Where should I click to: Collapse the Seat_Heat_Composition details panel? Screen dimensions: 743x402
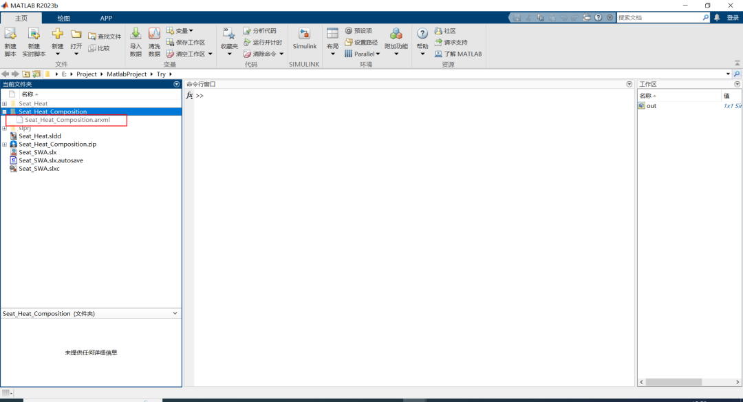tap(175, 313)
